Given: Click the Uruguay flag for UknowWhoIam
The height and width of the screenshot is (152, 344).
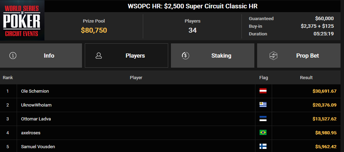Looking at the screenshot, I should click(263, 105).
